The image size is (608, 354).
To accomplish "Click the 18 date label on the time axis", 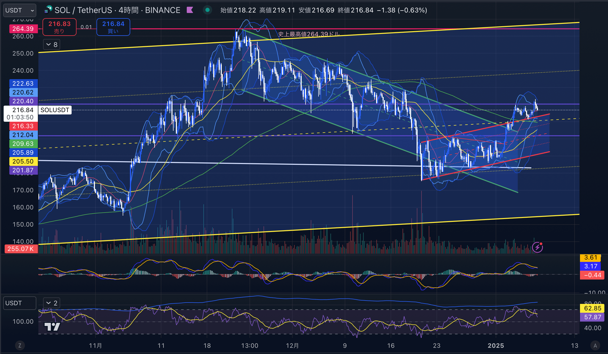I will [x=207, y=346].
